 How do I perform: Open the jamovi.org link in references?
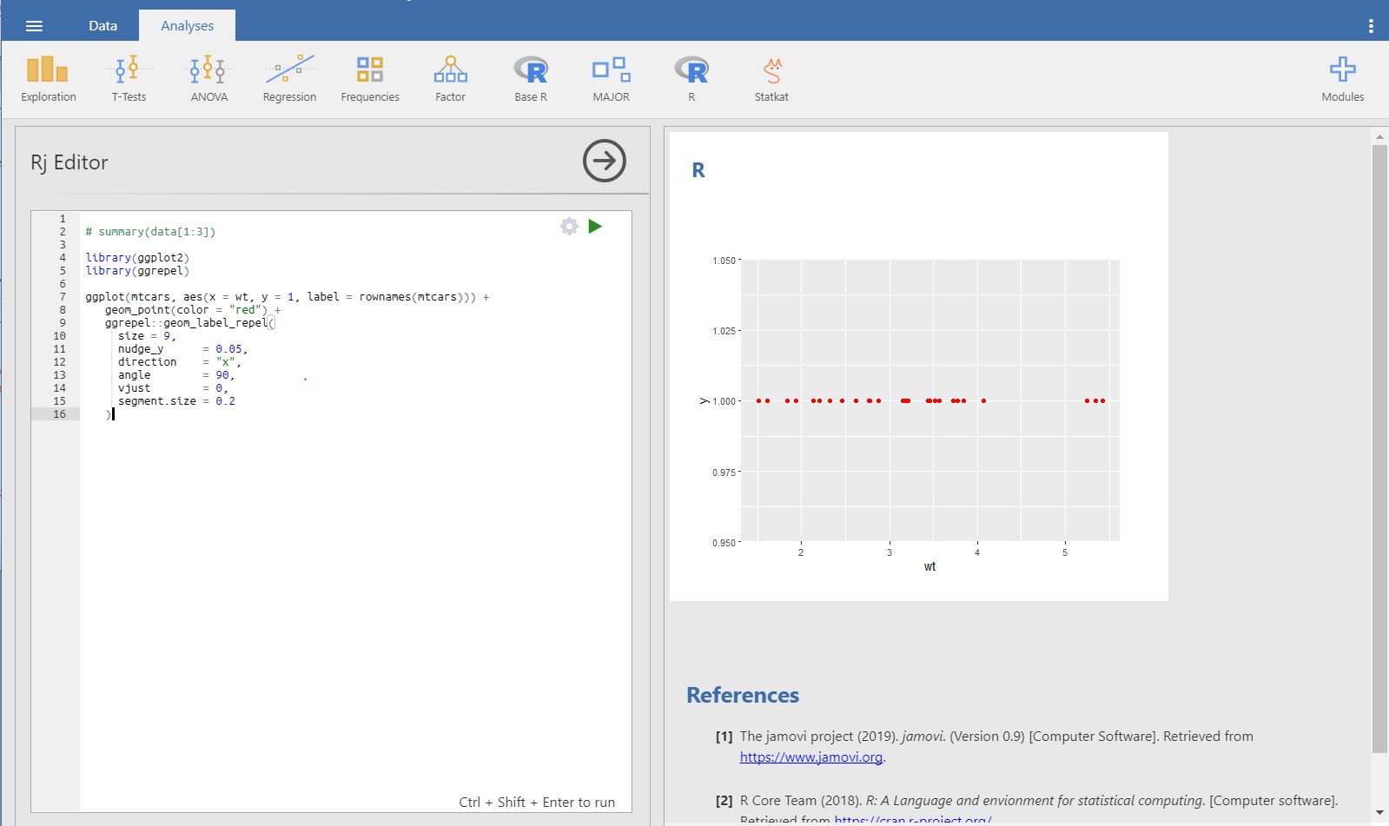pos(811,757)
